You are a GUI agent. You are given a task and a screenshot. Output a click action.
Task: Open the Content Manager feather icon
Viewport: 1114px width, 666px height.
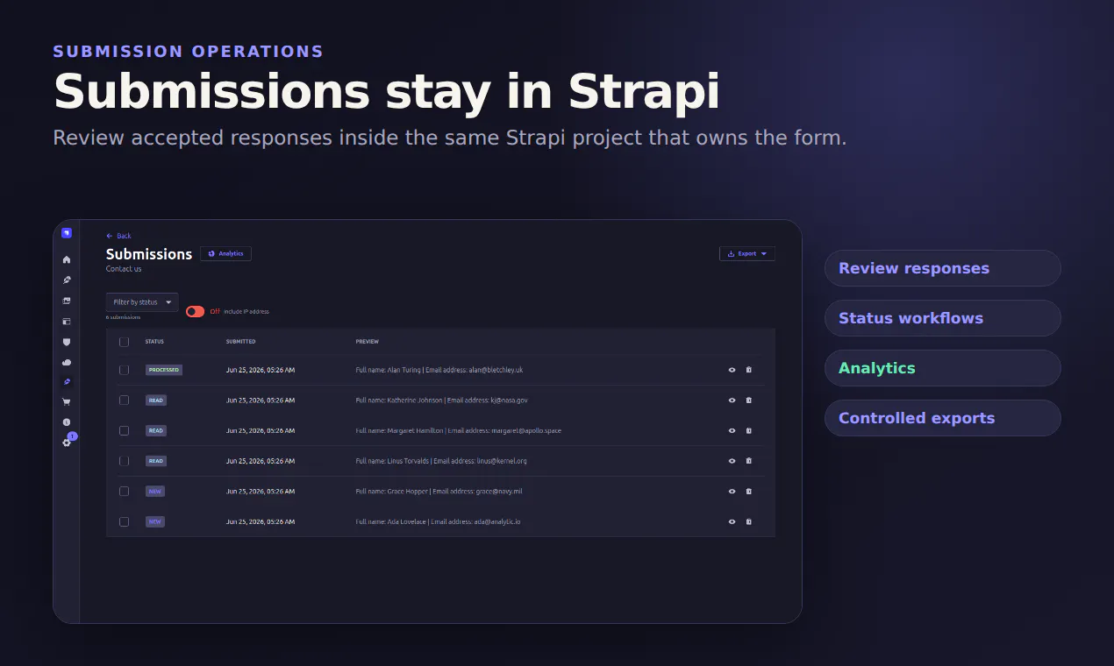coord(67,280)
